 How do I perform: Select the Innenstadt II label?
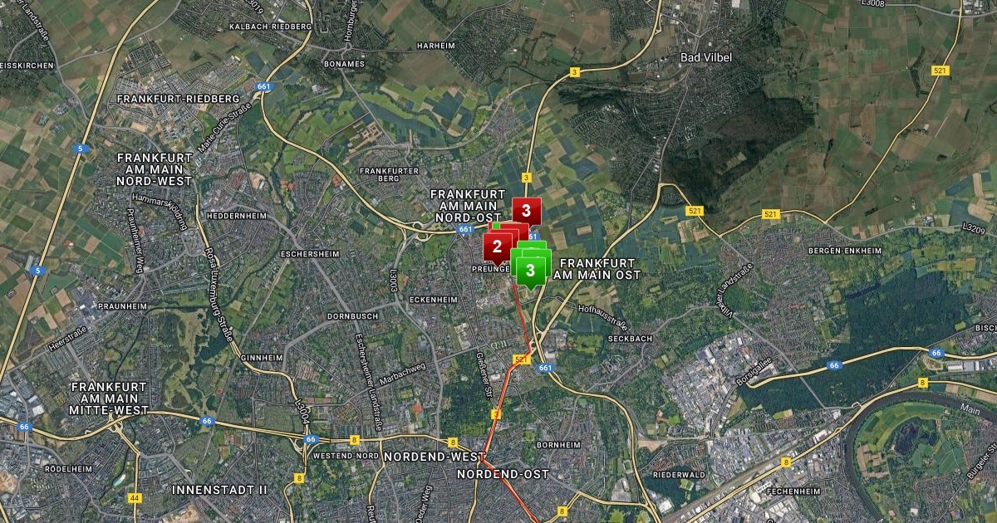click(x=219, y=490)
